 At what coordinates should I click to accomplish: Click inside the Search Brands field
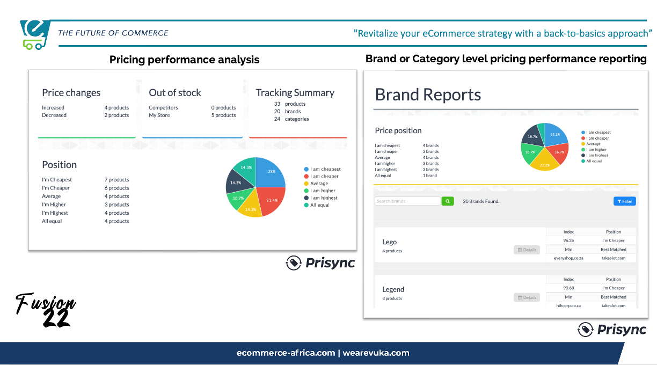(407, 201)
